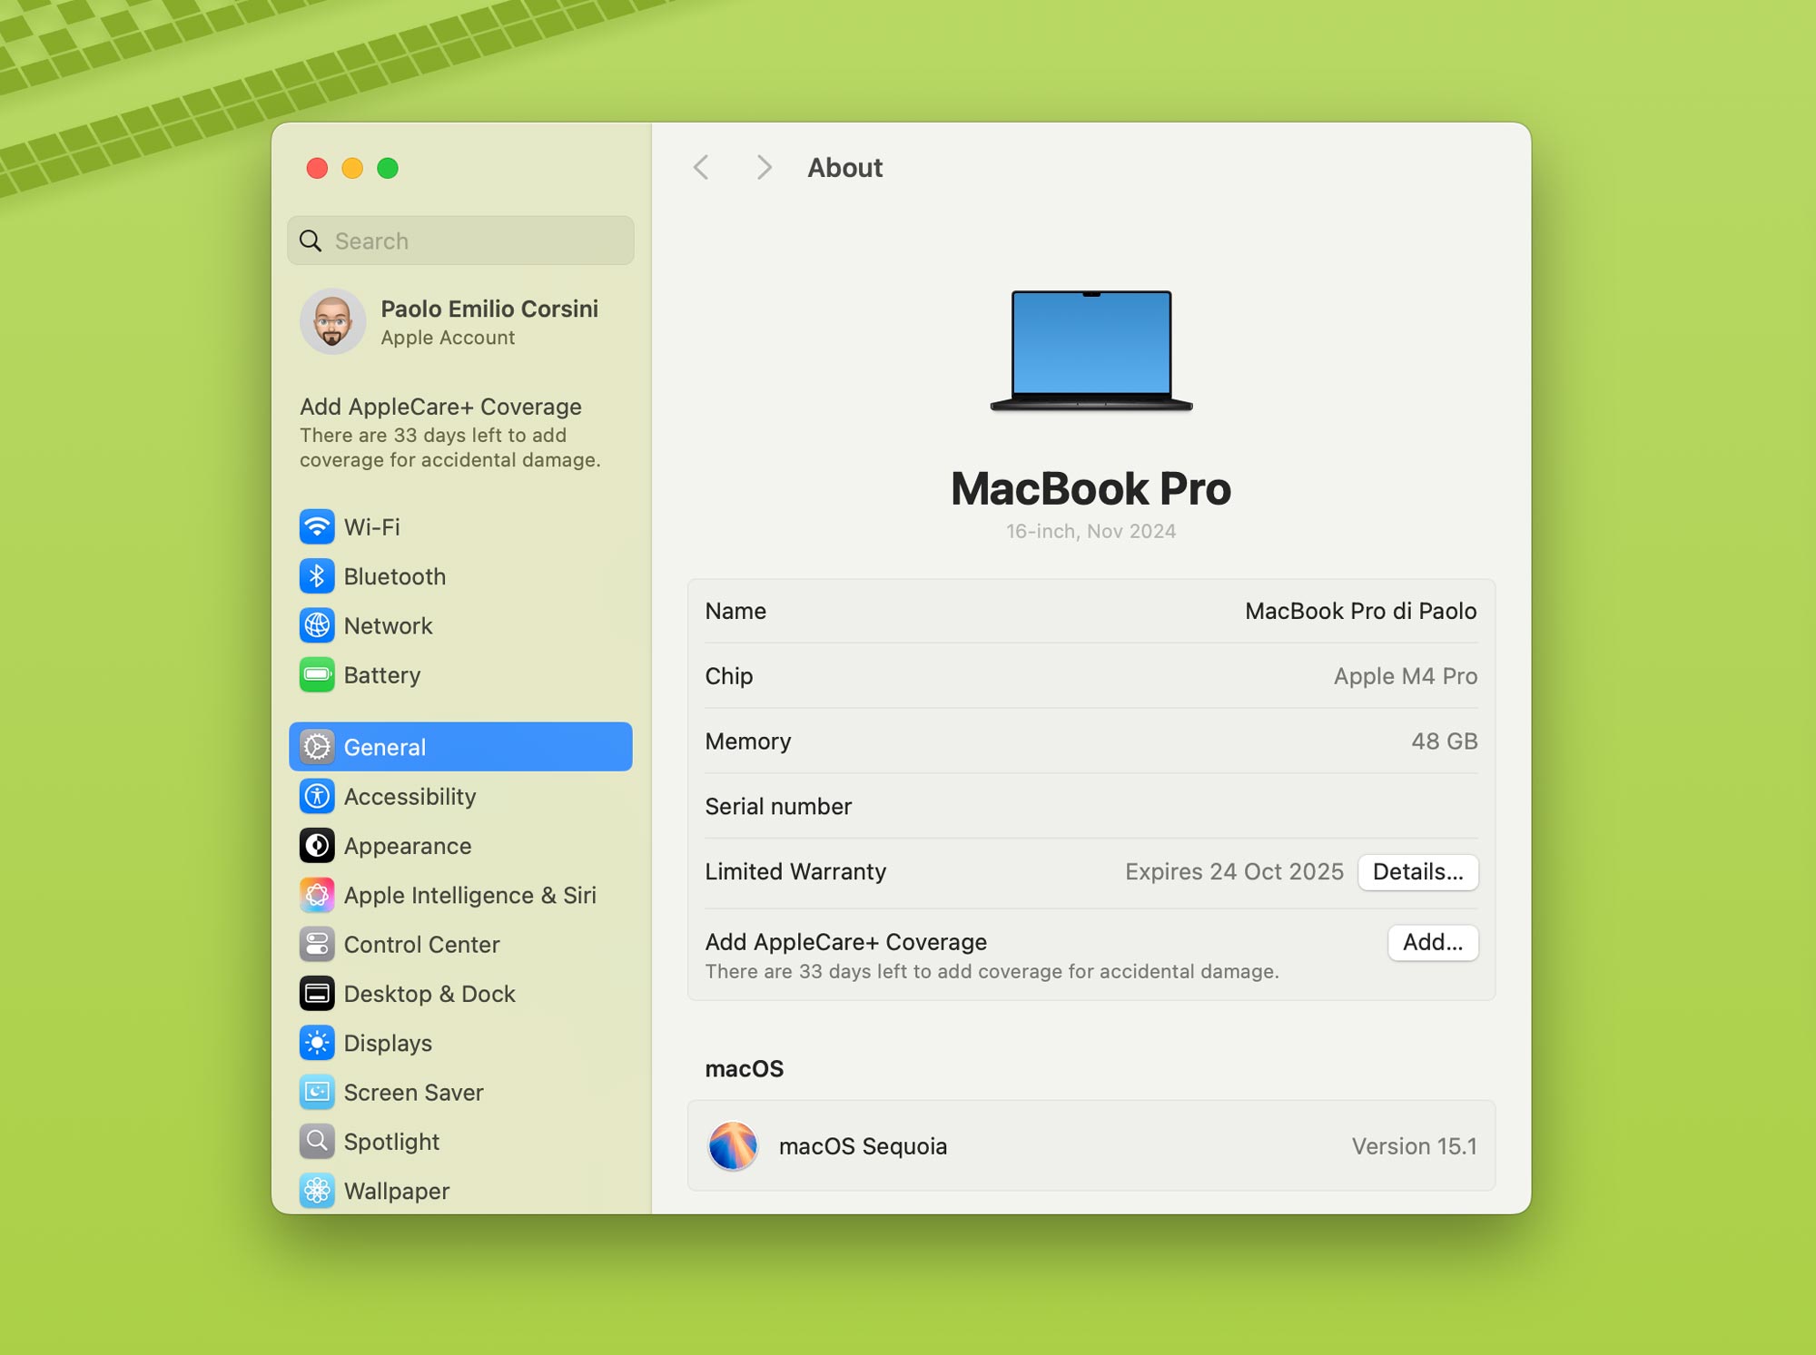Focus the Search field in sidebar
The image size is (1816, 1355).
460,241
